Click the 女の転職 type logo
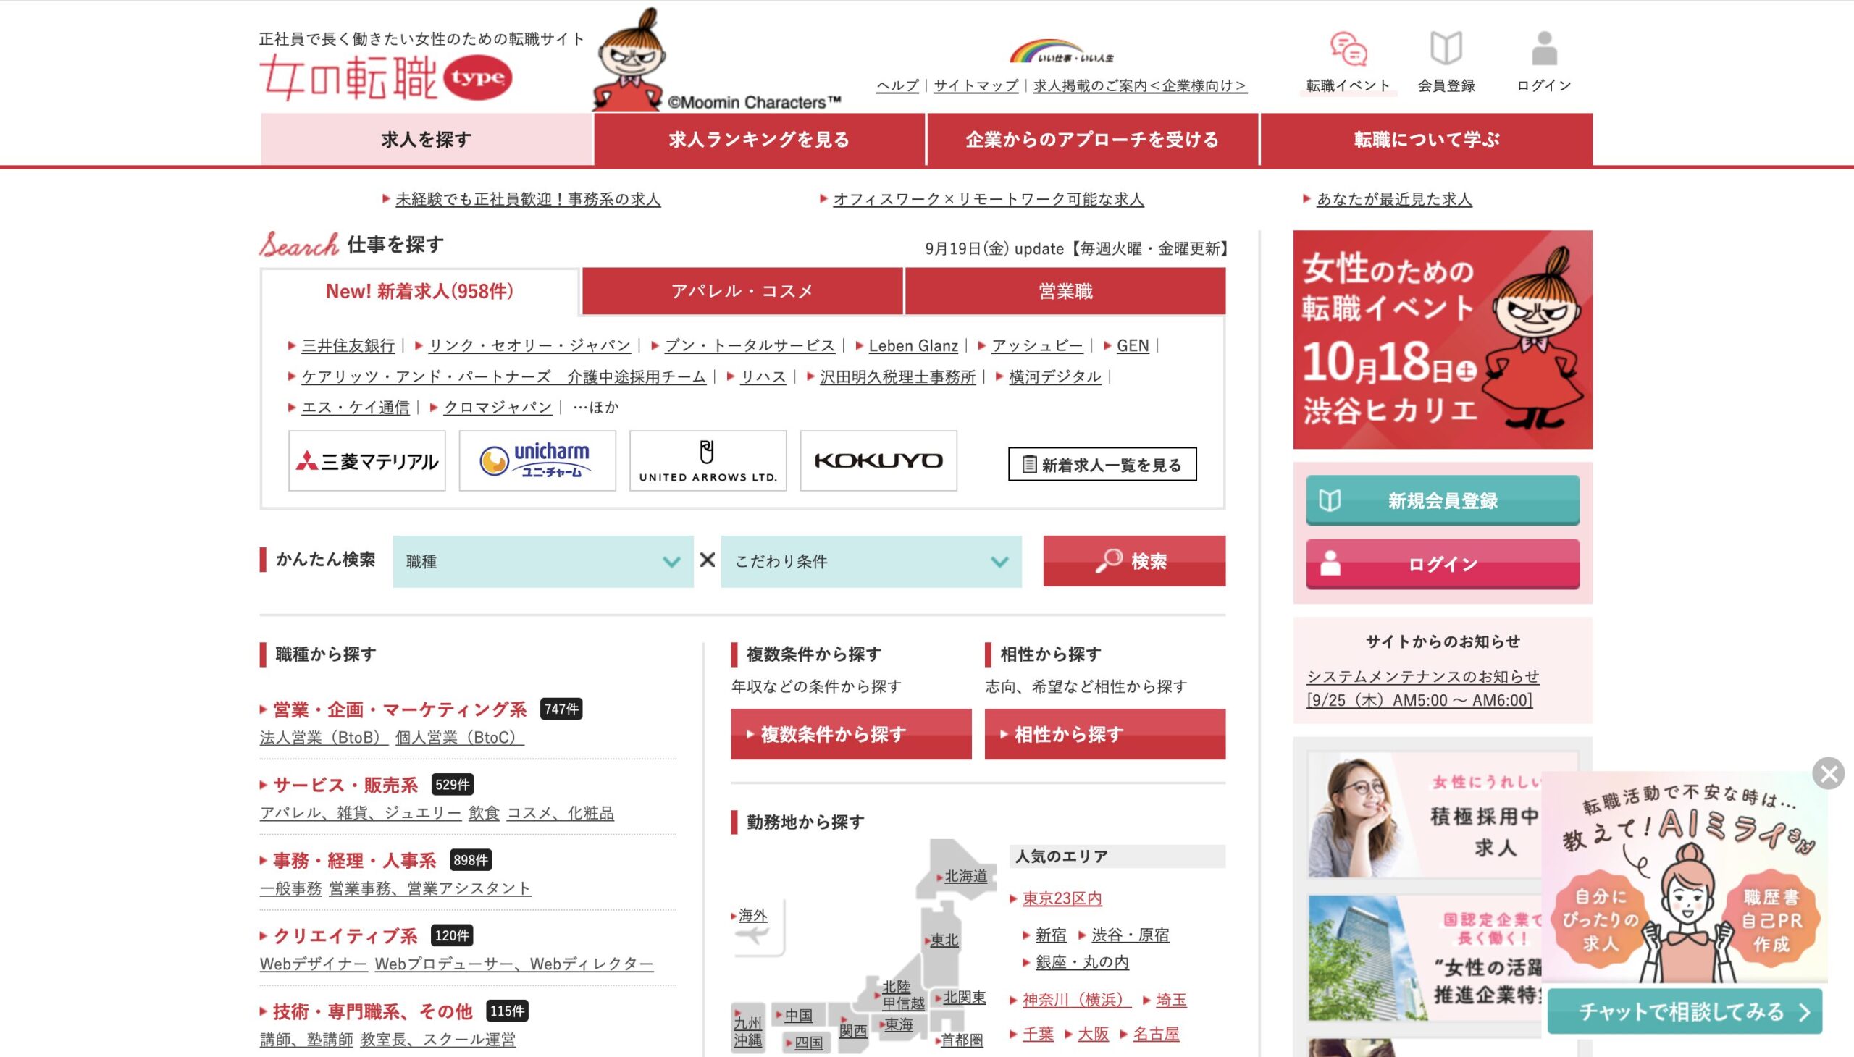 [x=385, y=77]
